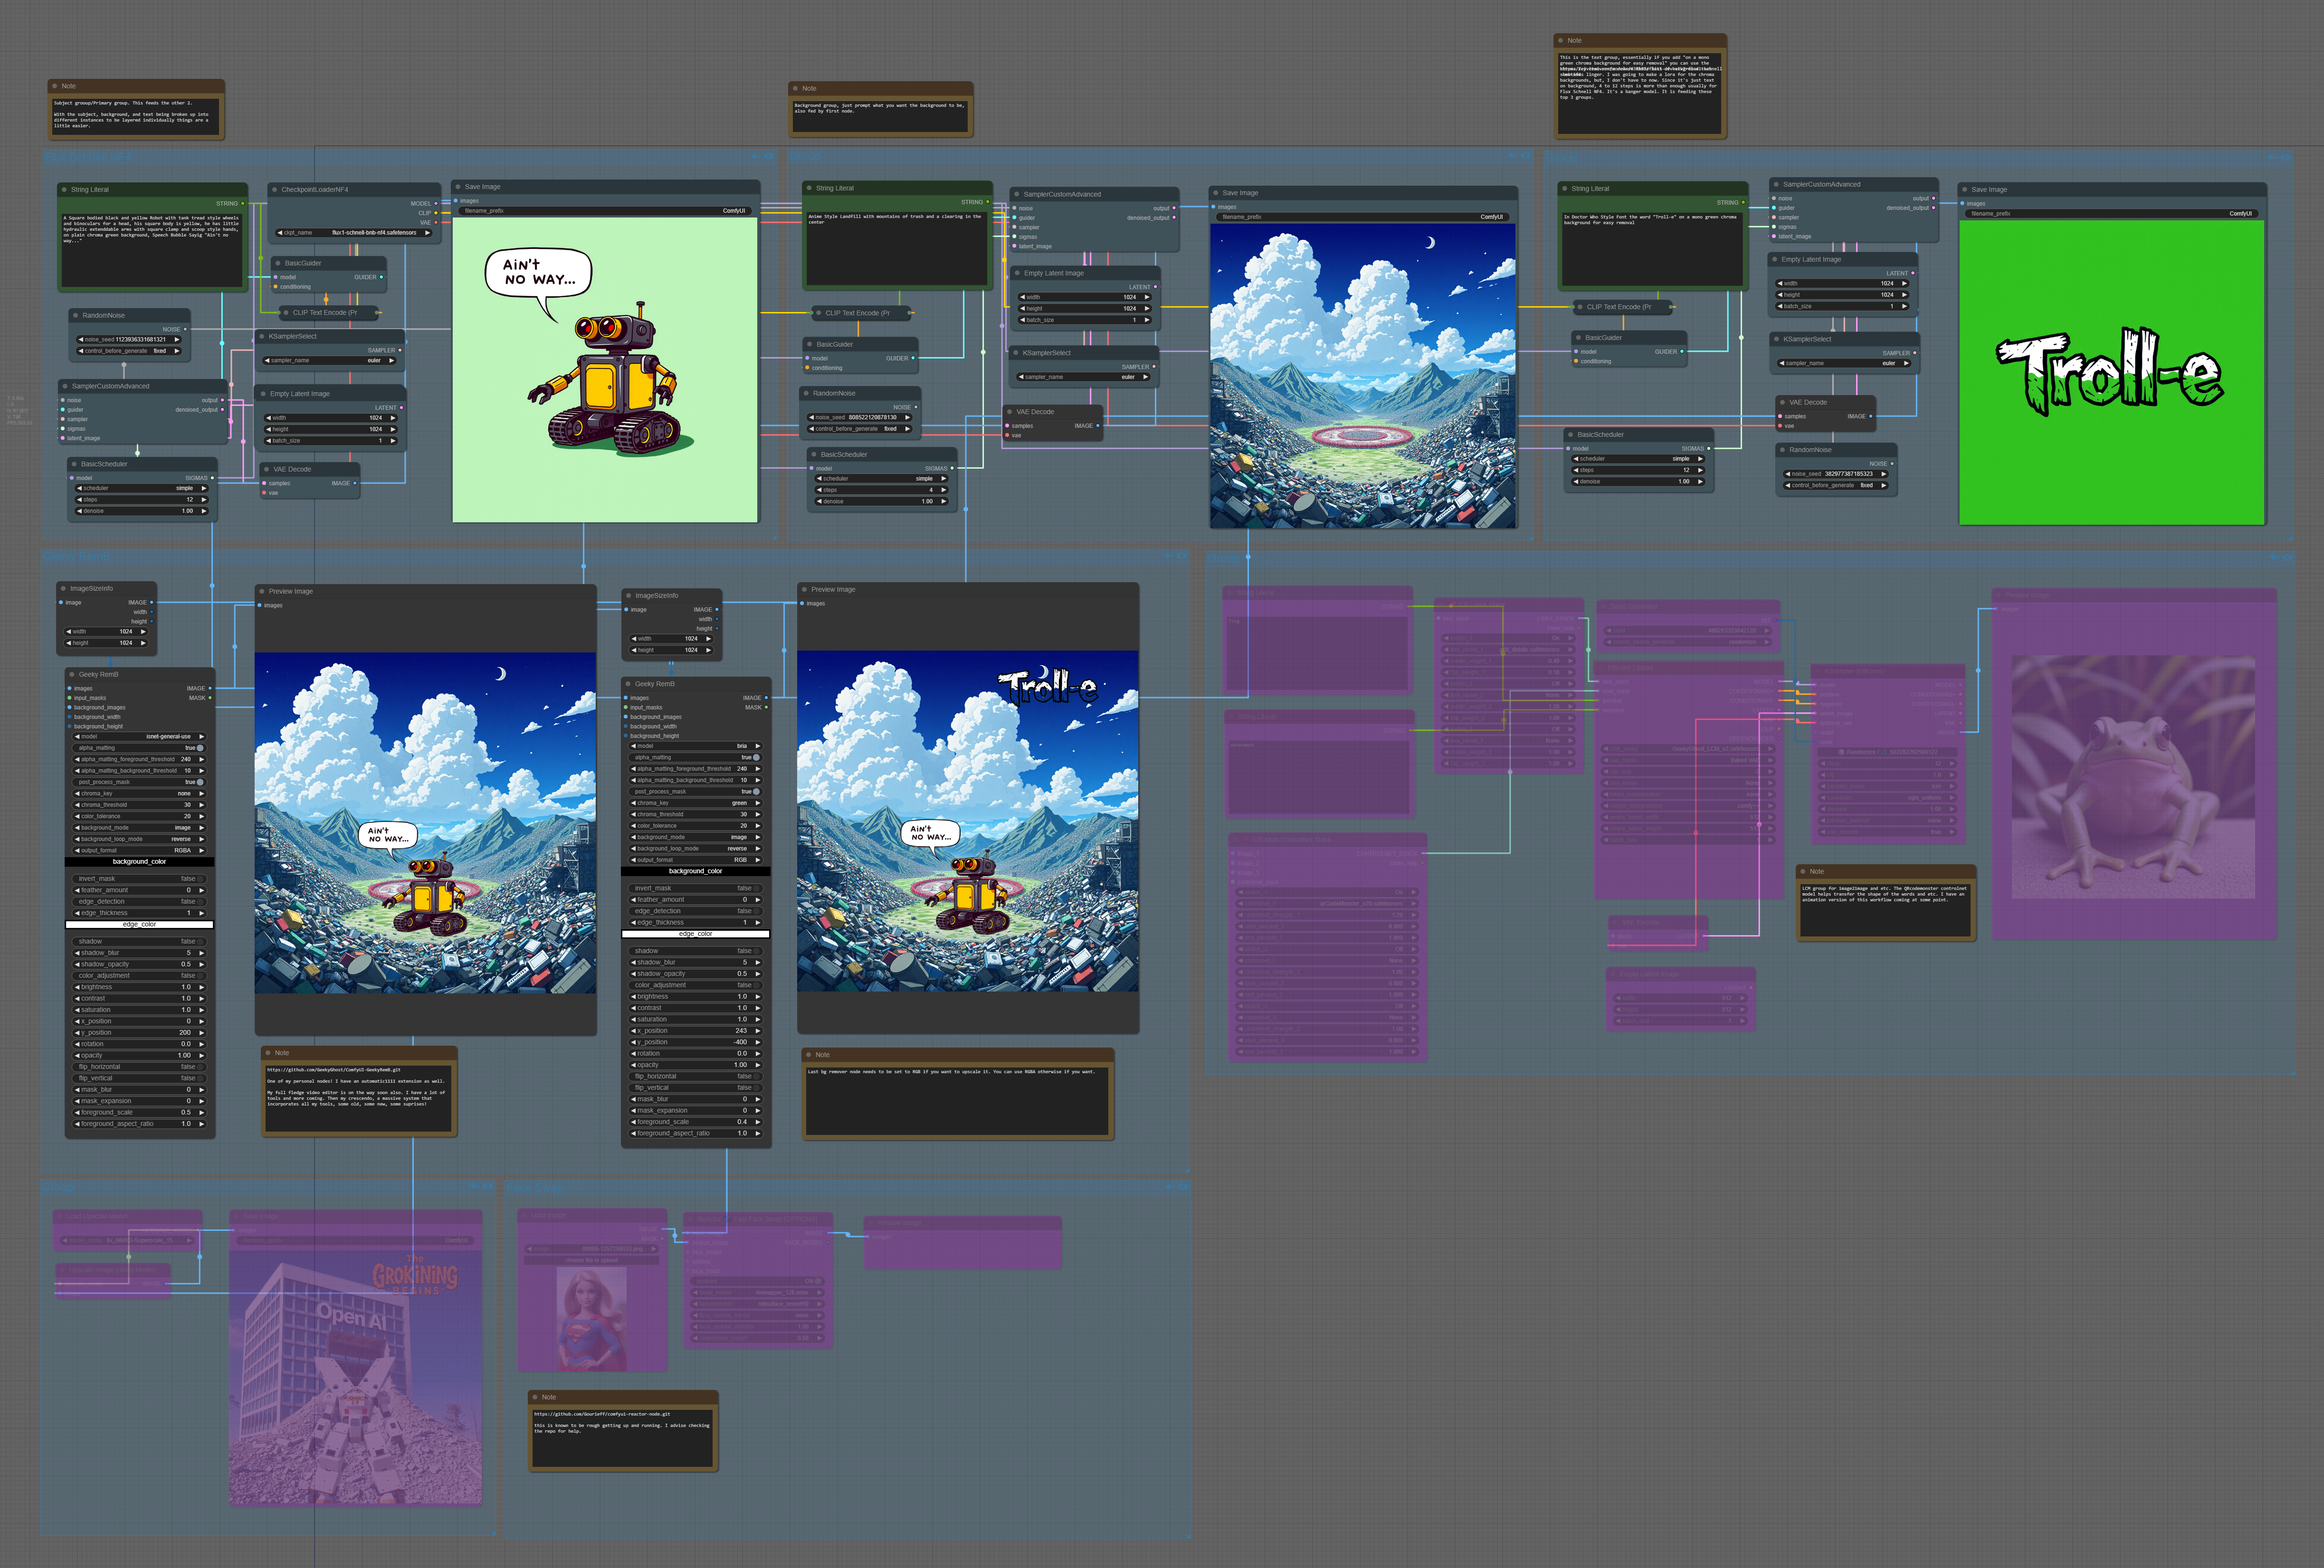This screenshot has height=1568, width=2324.
Task: Toggle shadow option in the left Geeky RemB node
Action: (x=198, y=941)
